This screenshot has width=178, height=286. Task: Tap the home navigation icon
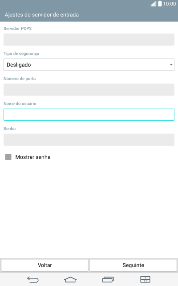[x=70, y=279]
